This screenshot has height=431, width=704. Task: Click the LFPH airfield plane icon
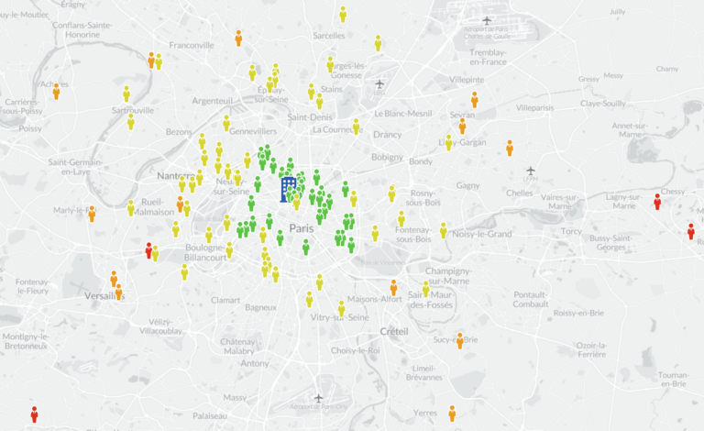click(531, 171)
